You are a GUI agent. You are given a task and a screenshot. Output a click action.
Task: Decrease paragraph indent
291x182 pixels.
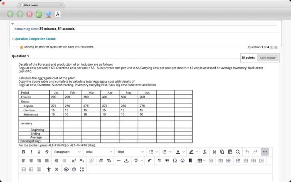pos(64,161)
